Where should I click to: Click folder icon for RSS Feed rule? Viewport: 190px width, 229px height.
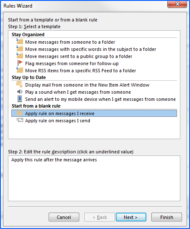click(20, 70)
